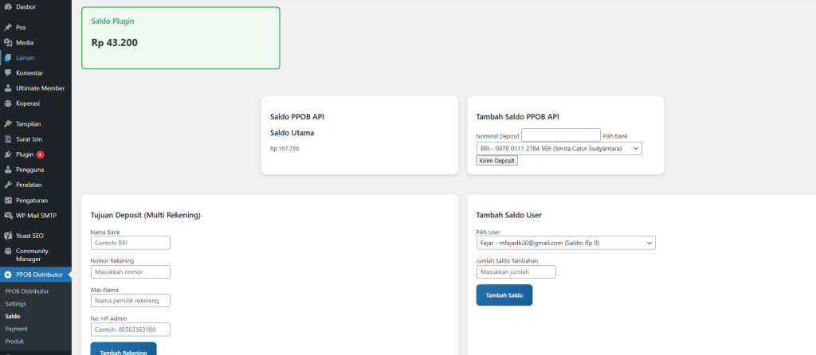This screenshot has height=355, width=816.
Task: Select the Produk submenu item
Action: 14,341
